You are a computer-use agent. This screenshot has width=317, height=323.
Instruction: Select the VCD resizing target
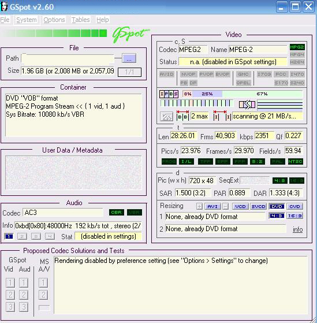240,206
